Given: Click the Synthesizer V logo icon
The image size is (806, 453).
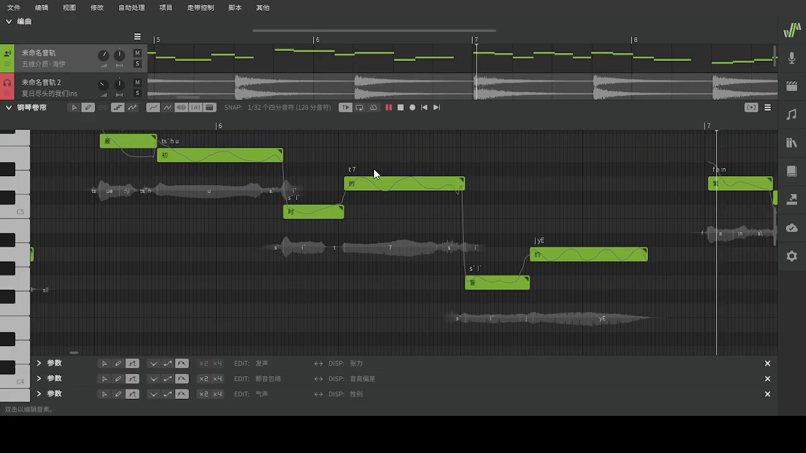Looking at the screenshot, I should pos(792,30).
